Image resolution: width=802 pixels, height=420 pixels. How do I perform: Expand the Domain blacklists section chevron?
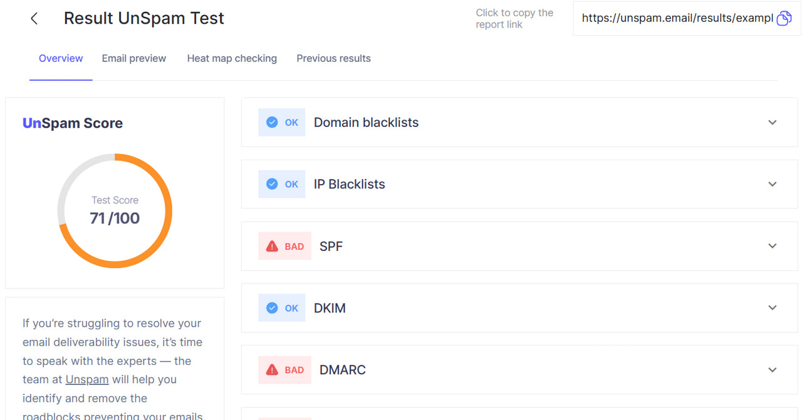coord(773,123)
